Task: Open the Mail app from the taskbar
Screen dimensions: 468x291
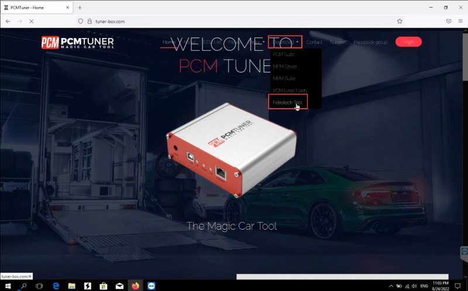Action: click(x=119, y=286)
